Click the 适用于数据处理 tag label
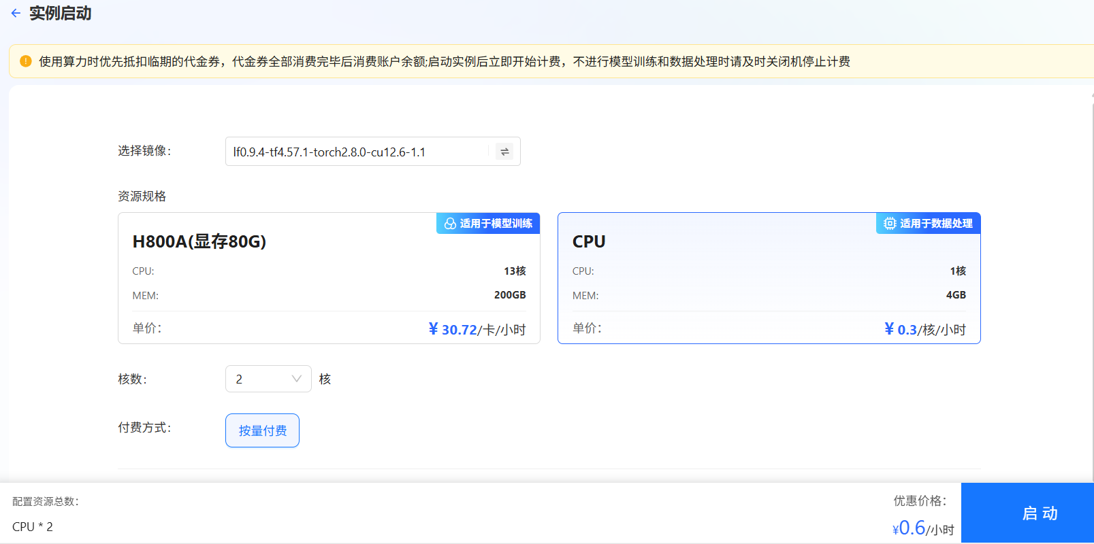This screenshot has height=544, width=1094. (936, 224)
